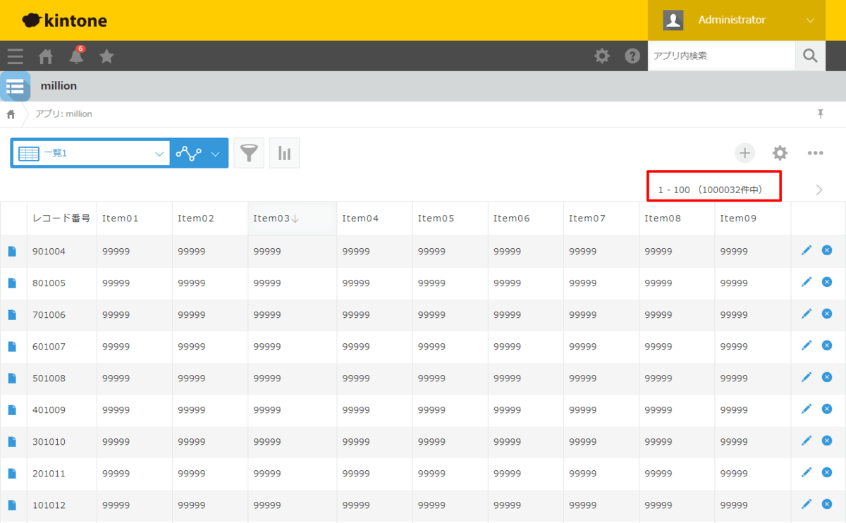
Task: Open details of record 101012
Action: (12, 505)
